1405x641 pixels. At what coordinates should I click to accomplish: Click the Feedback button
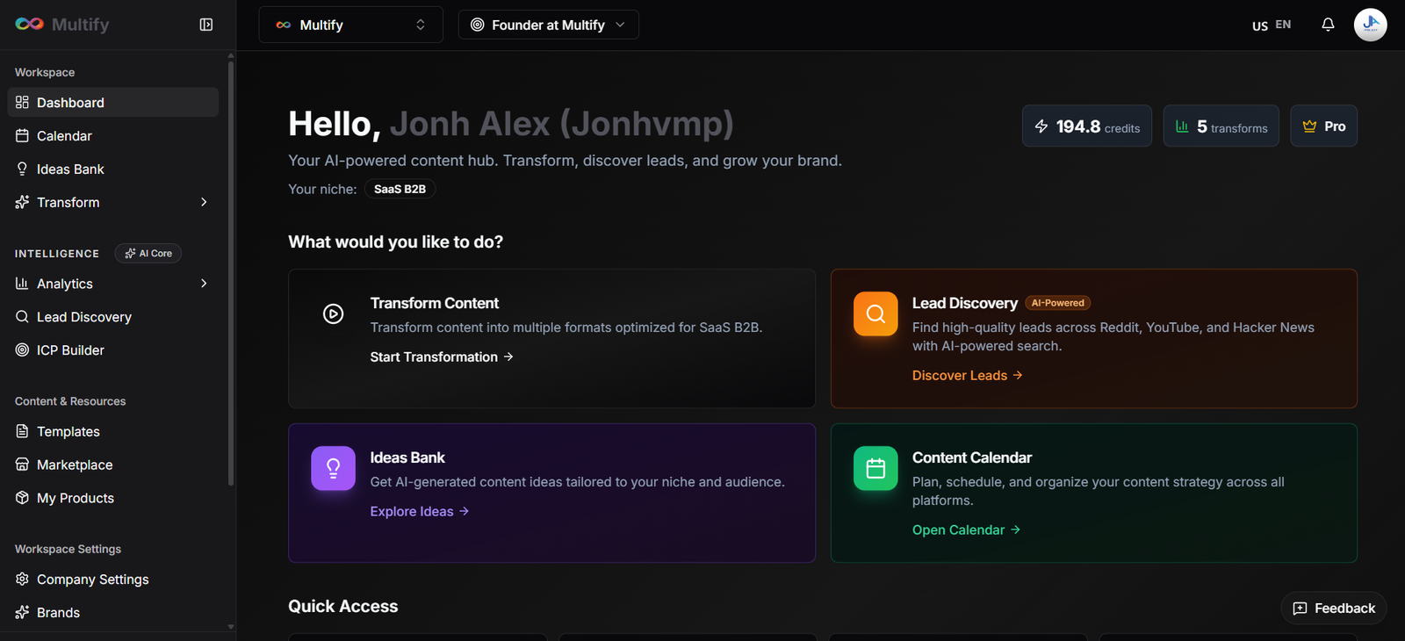[x=1333, y=609]
